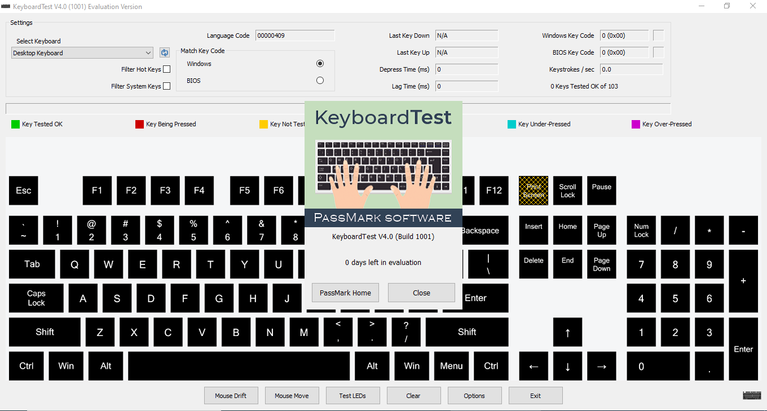Click the Lag Time field
This screenshot has height=411, width=767.
coord(466,86)
